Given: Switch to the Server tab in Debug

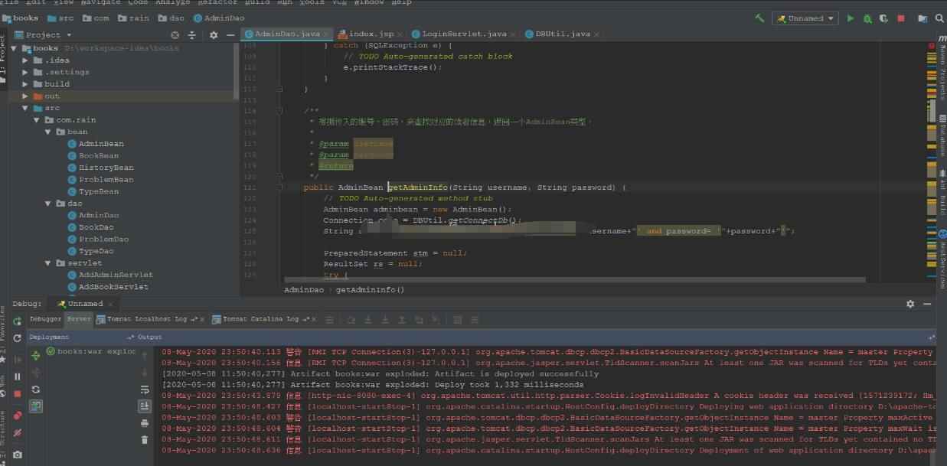Looking at the screenshot, I should pyautogui.click(x=78, y=319).
